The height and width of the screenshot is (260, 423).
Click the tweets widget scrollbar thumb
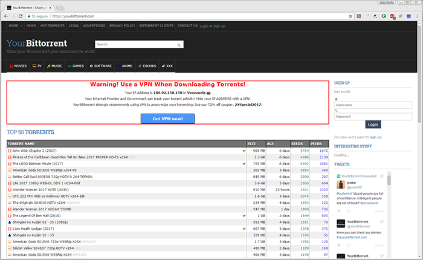(389, 180)
